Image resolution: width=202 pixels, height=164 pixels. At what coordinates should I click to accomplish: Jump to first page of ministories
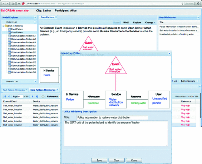point(5,96)
